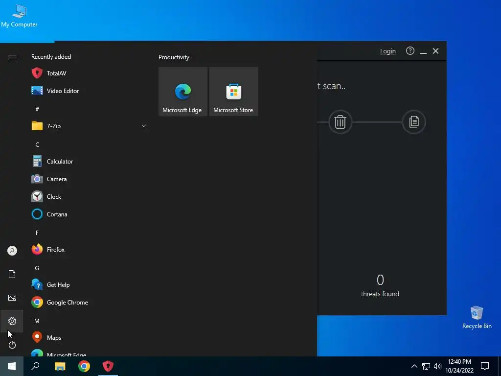Click the G letter header in app list
501x376 pixels.
pyautogui.click(x=37, y=268)
